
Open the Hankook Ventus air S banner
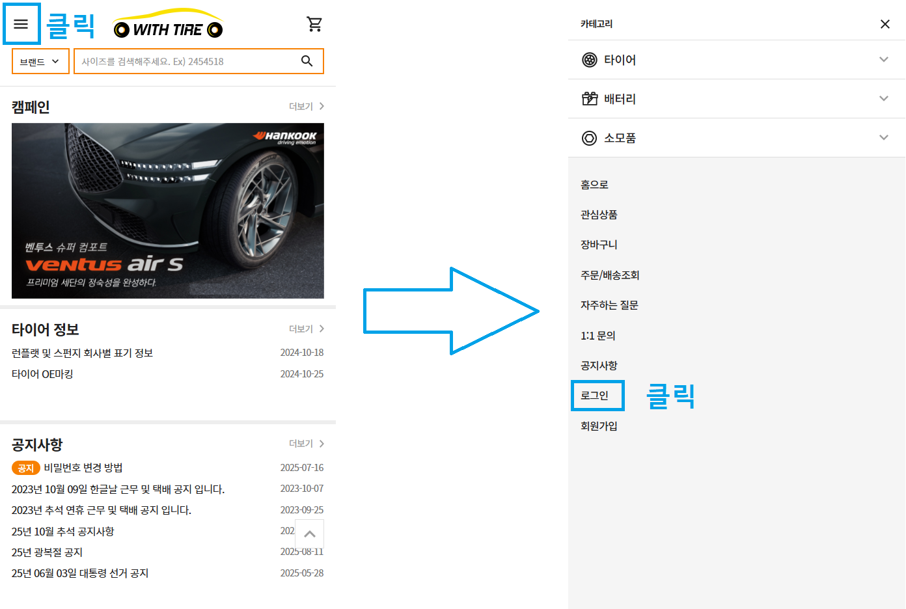click(168, 211)
